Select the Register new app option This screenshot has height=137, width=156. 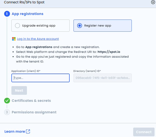point(102,26)
